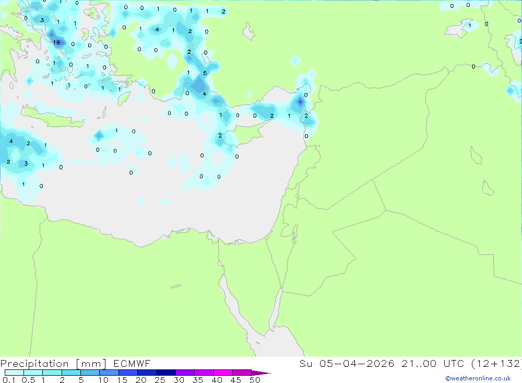Click the '5' precipitation value over western Turkey
This screenshot has height=383, width=522.
pos(205,73)
